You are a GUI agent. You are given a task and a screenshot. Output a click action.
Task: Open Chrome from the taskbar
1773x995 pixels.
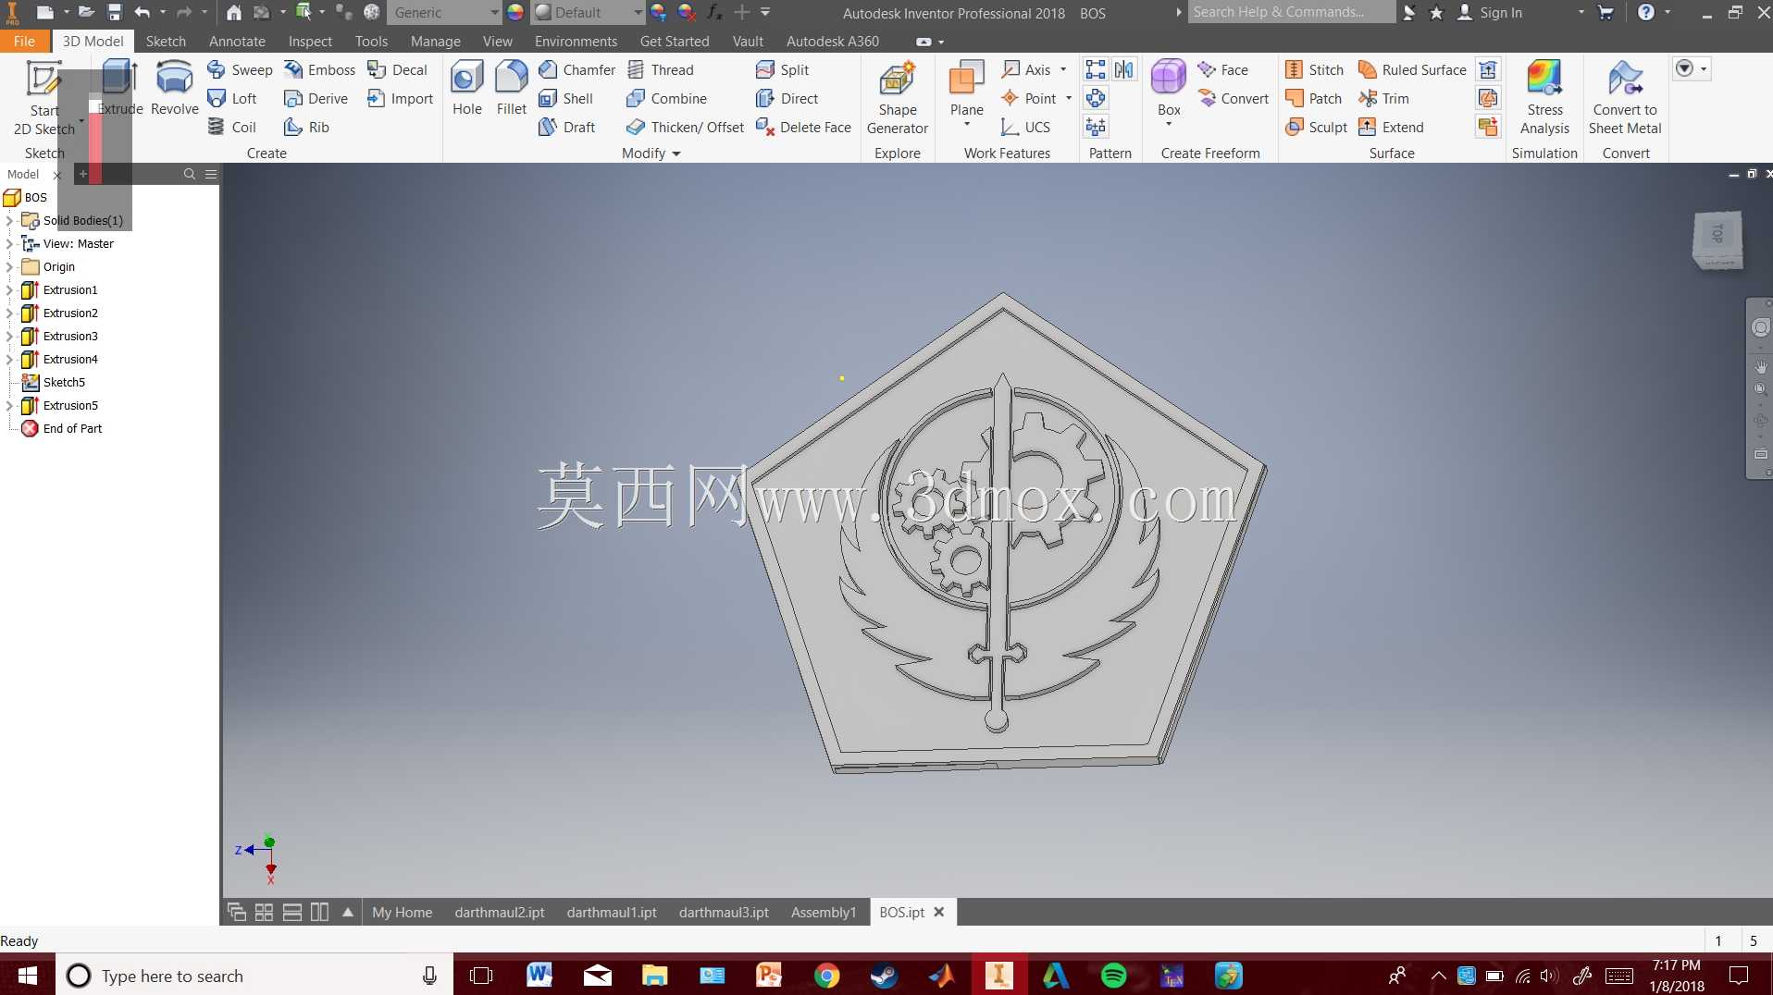tap(827, 975)
